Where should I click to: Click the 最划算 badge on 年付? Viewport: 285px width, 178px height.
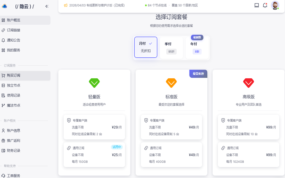197,37
